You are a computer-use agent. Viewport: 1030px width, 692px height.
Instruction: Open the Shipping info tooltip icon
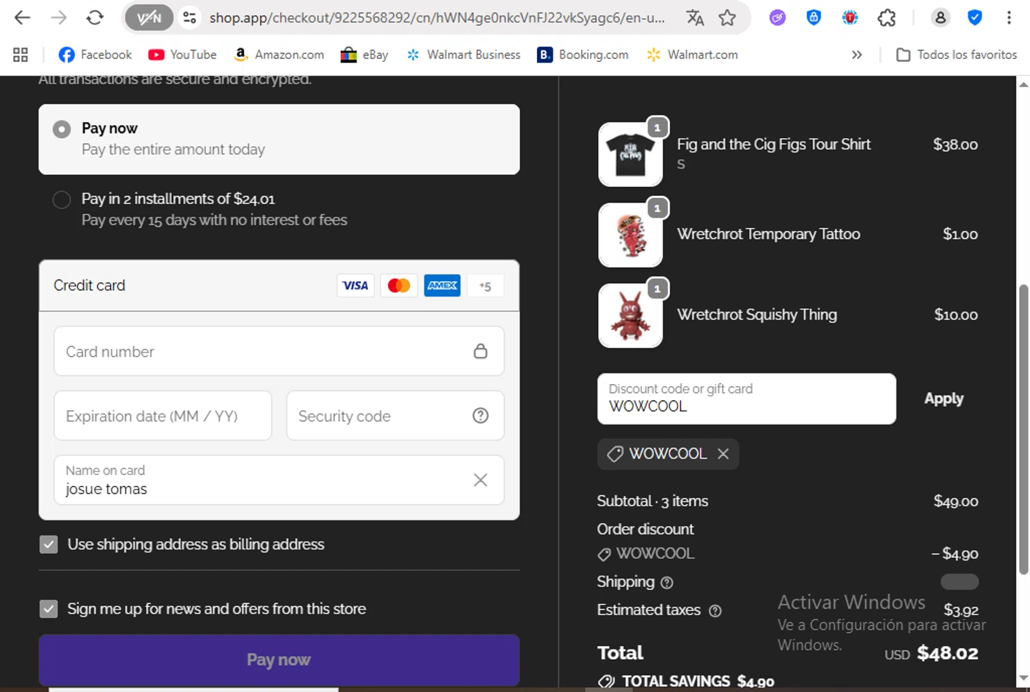667,583
